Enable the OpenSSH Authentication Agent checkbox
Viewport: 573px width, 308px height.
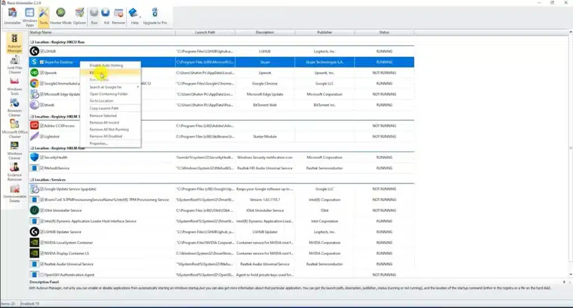[x=42, y=275]
